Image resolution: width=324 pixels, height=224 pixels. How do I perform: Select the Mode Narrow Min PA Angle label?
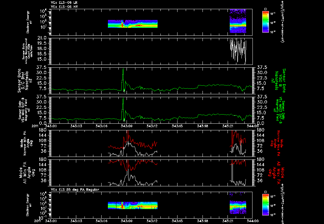pyautogui.click(x=26, y=143)
